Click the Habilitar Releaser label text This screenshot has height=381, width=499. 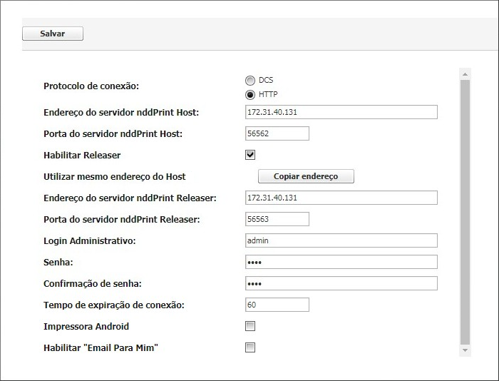coord(82,155)
